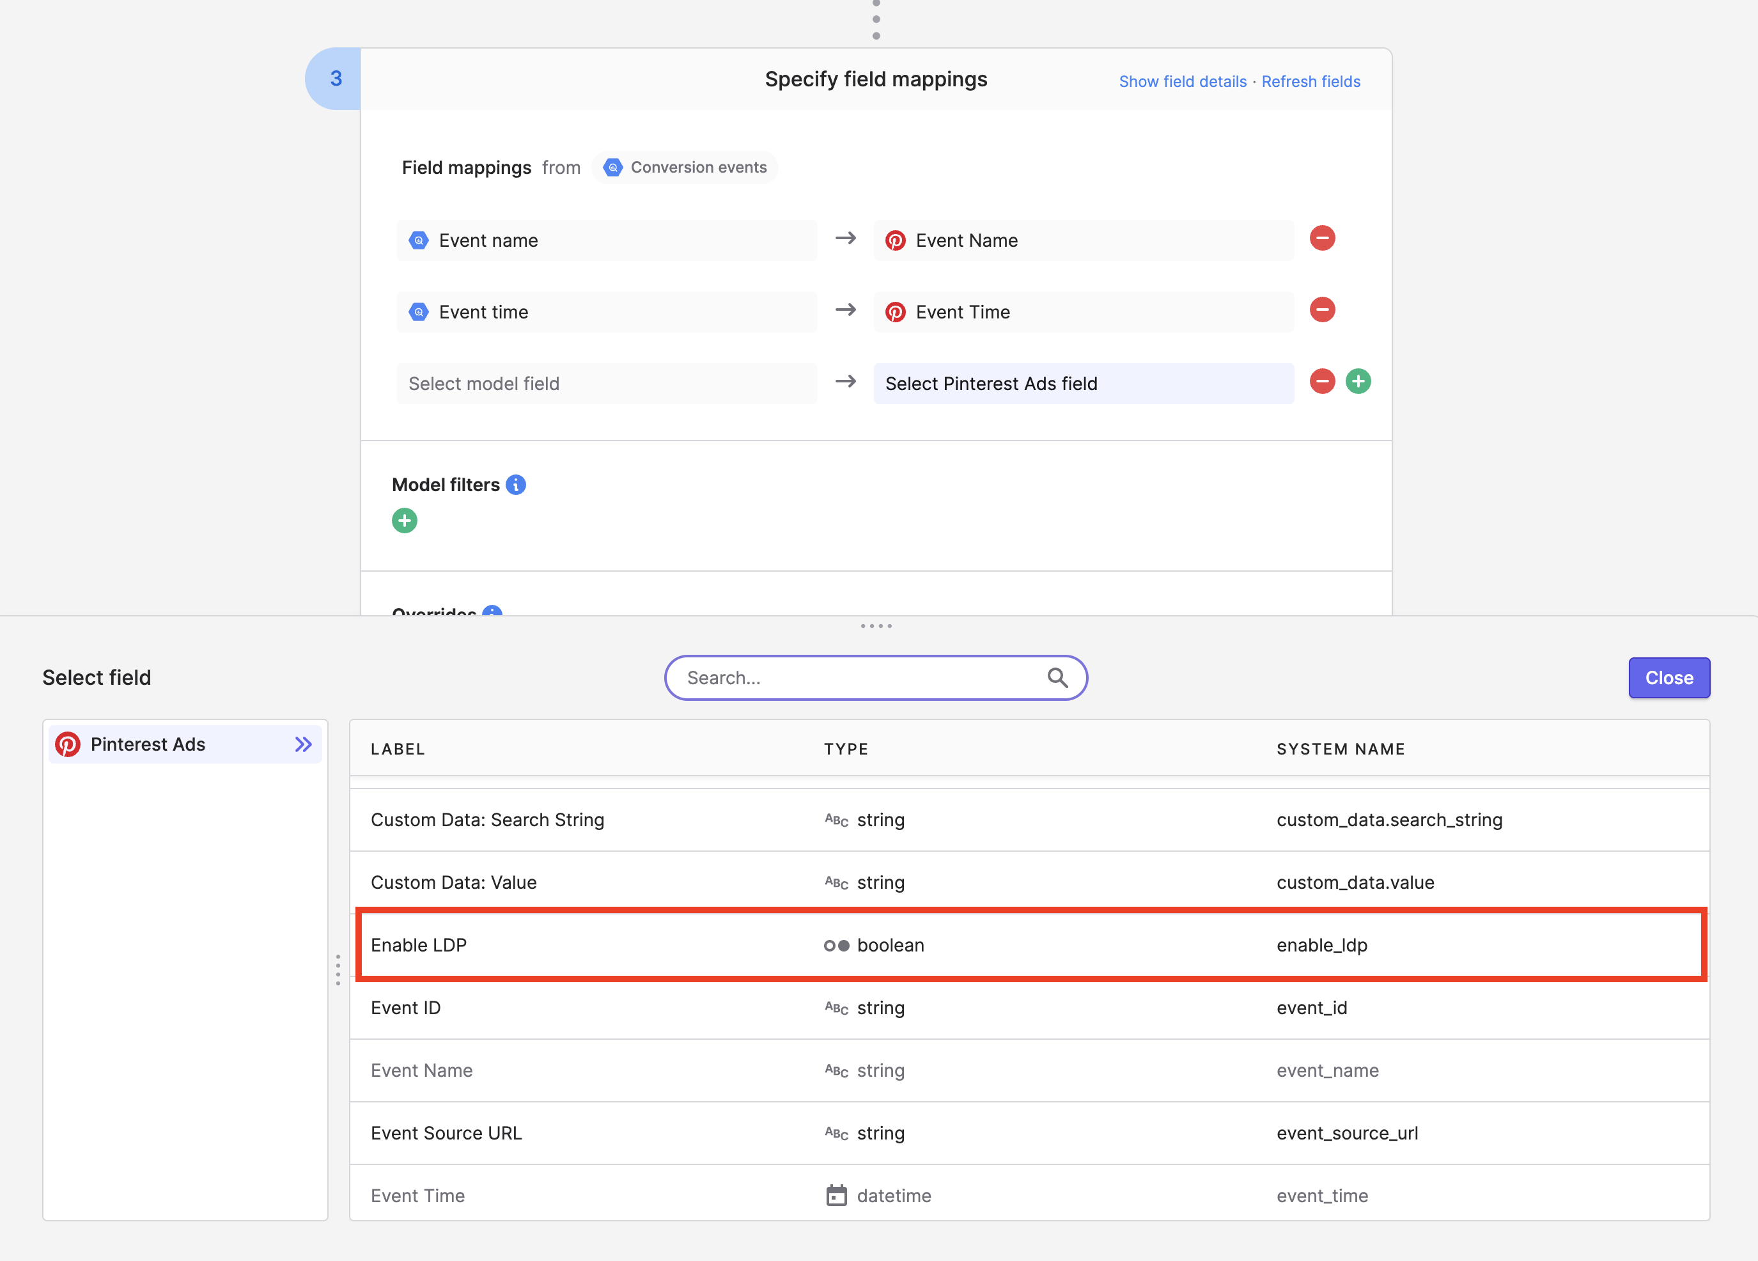Remove the Event name mapping row
The image size is (1758, 1261).
click(1321, 238)
